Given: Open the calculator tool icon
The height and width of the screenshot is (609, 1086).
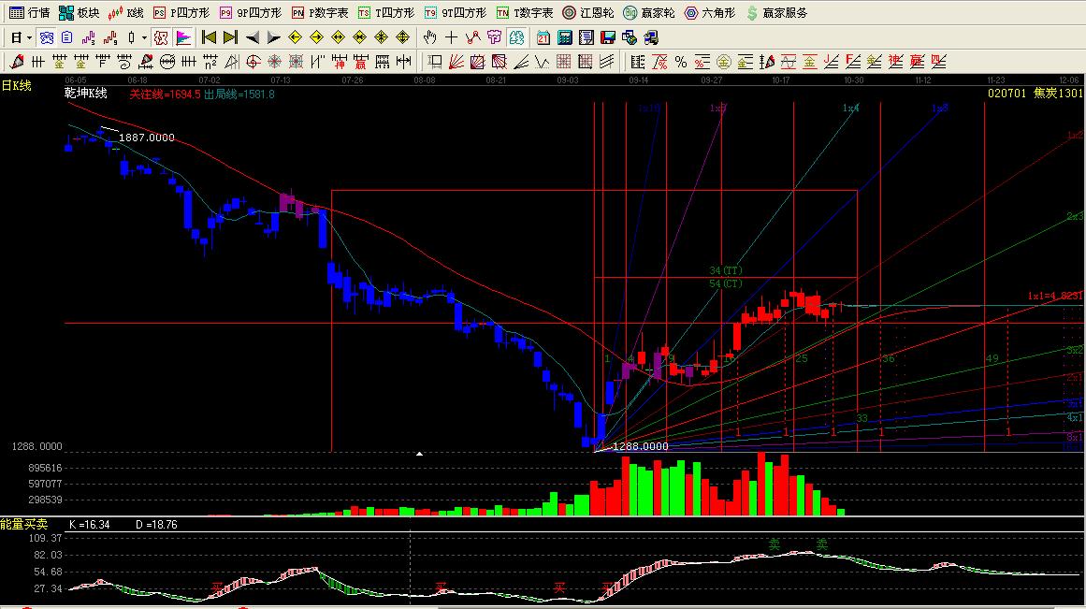Looking at the screenshot, I should click(565, 37).
